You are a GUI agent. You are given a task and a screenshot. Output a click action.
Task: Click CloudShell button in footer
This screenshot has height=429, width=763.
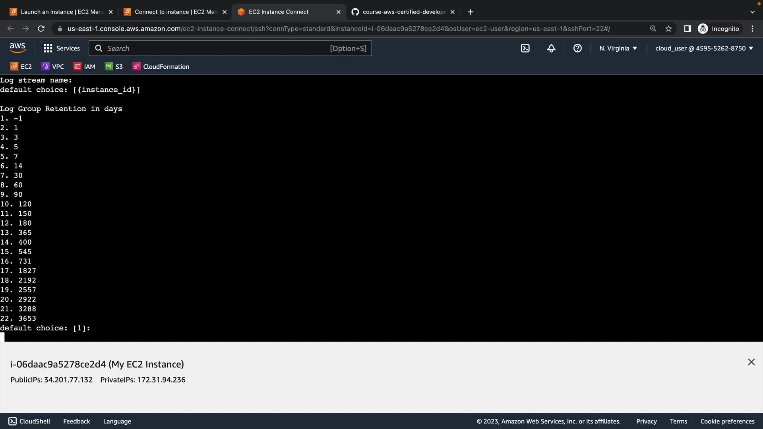point(29,421)
